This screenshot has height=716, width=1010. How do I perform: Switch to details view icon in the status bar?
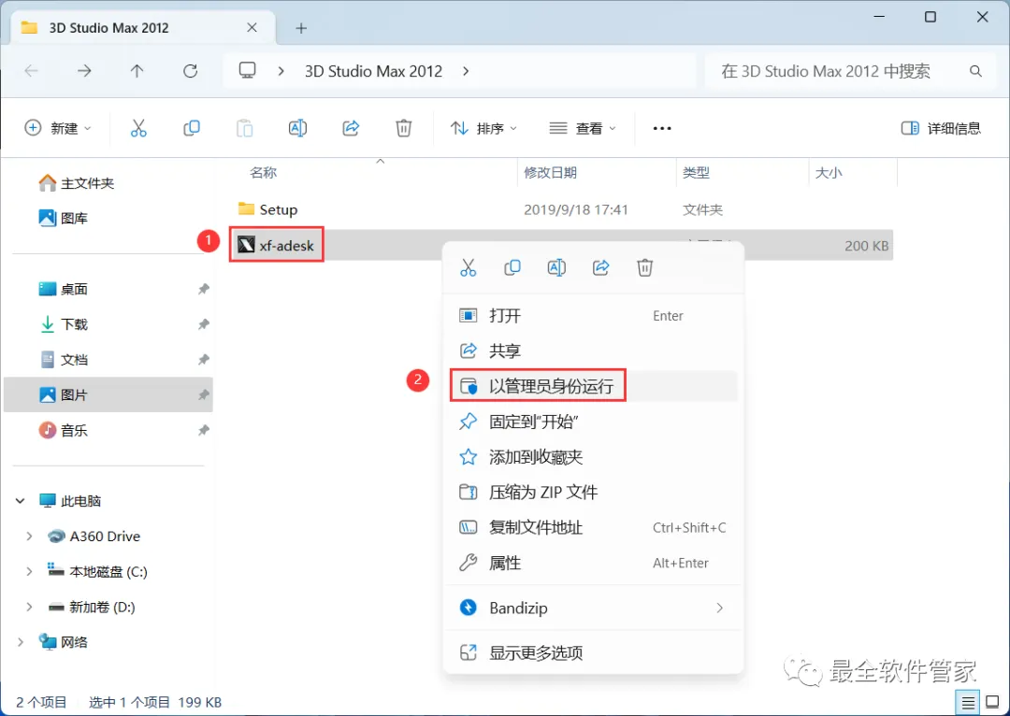click(x=968, y=703)
